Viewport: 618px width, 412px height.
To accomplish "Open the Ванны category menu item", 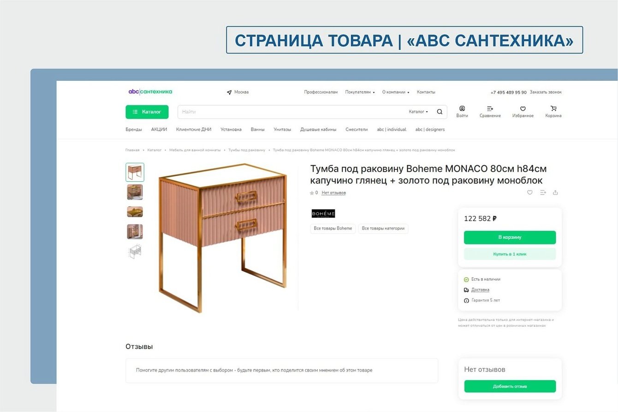I will coord(257,130).
